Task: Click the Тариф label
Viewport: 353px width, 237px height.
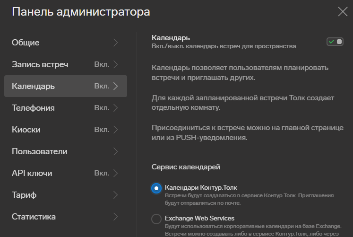Action: pos(24,195)
